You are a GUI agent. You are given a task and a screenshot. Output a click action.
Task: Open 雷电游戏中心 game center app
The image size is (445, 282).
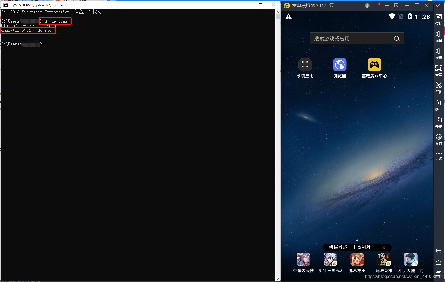pyautogui.click(x=374, y=65)
